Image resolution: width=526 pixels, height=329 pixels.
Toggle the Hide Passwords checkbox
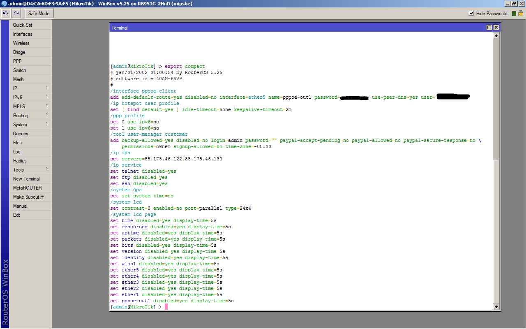pos(471,14)
